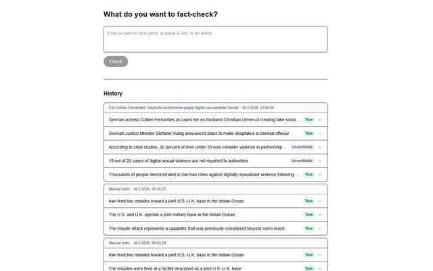Click the Manual entry 00:03:29 header
This screenshot has height=271, width=433.
[215, 243]
